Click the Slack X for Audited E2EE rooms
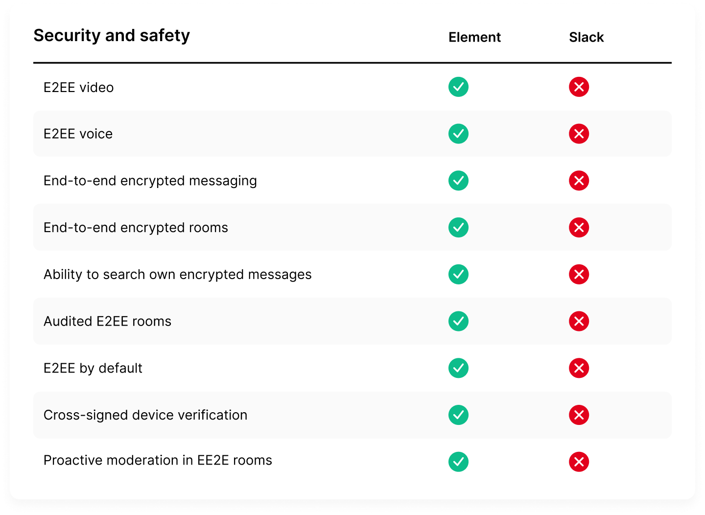This screenshot has width=705, height=515. point(579,321)
